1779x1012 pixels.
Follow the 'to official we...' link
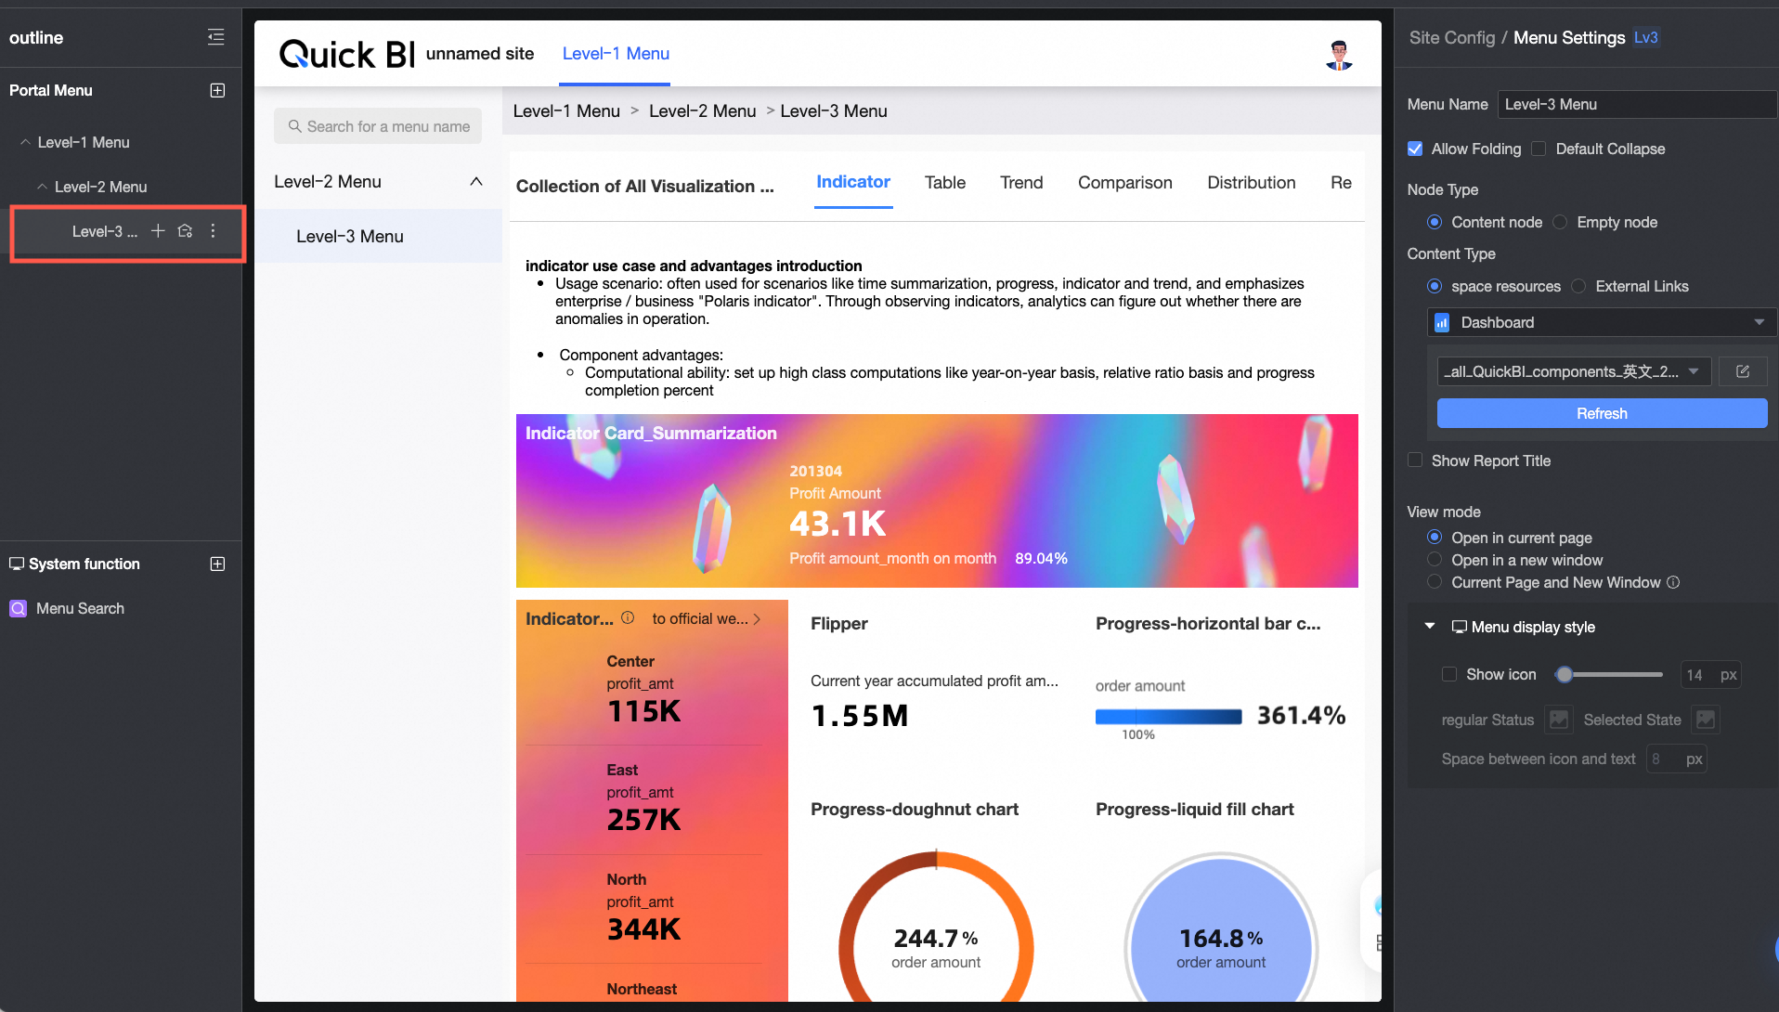pos(706,618)
